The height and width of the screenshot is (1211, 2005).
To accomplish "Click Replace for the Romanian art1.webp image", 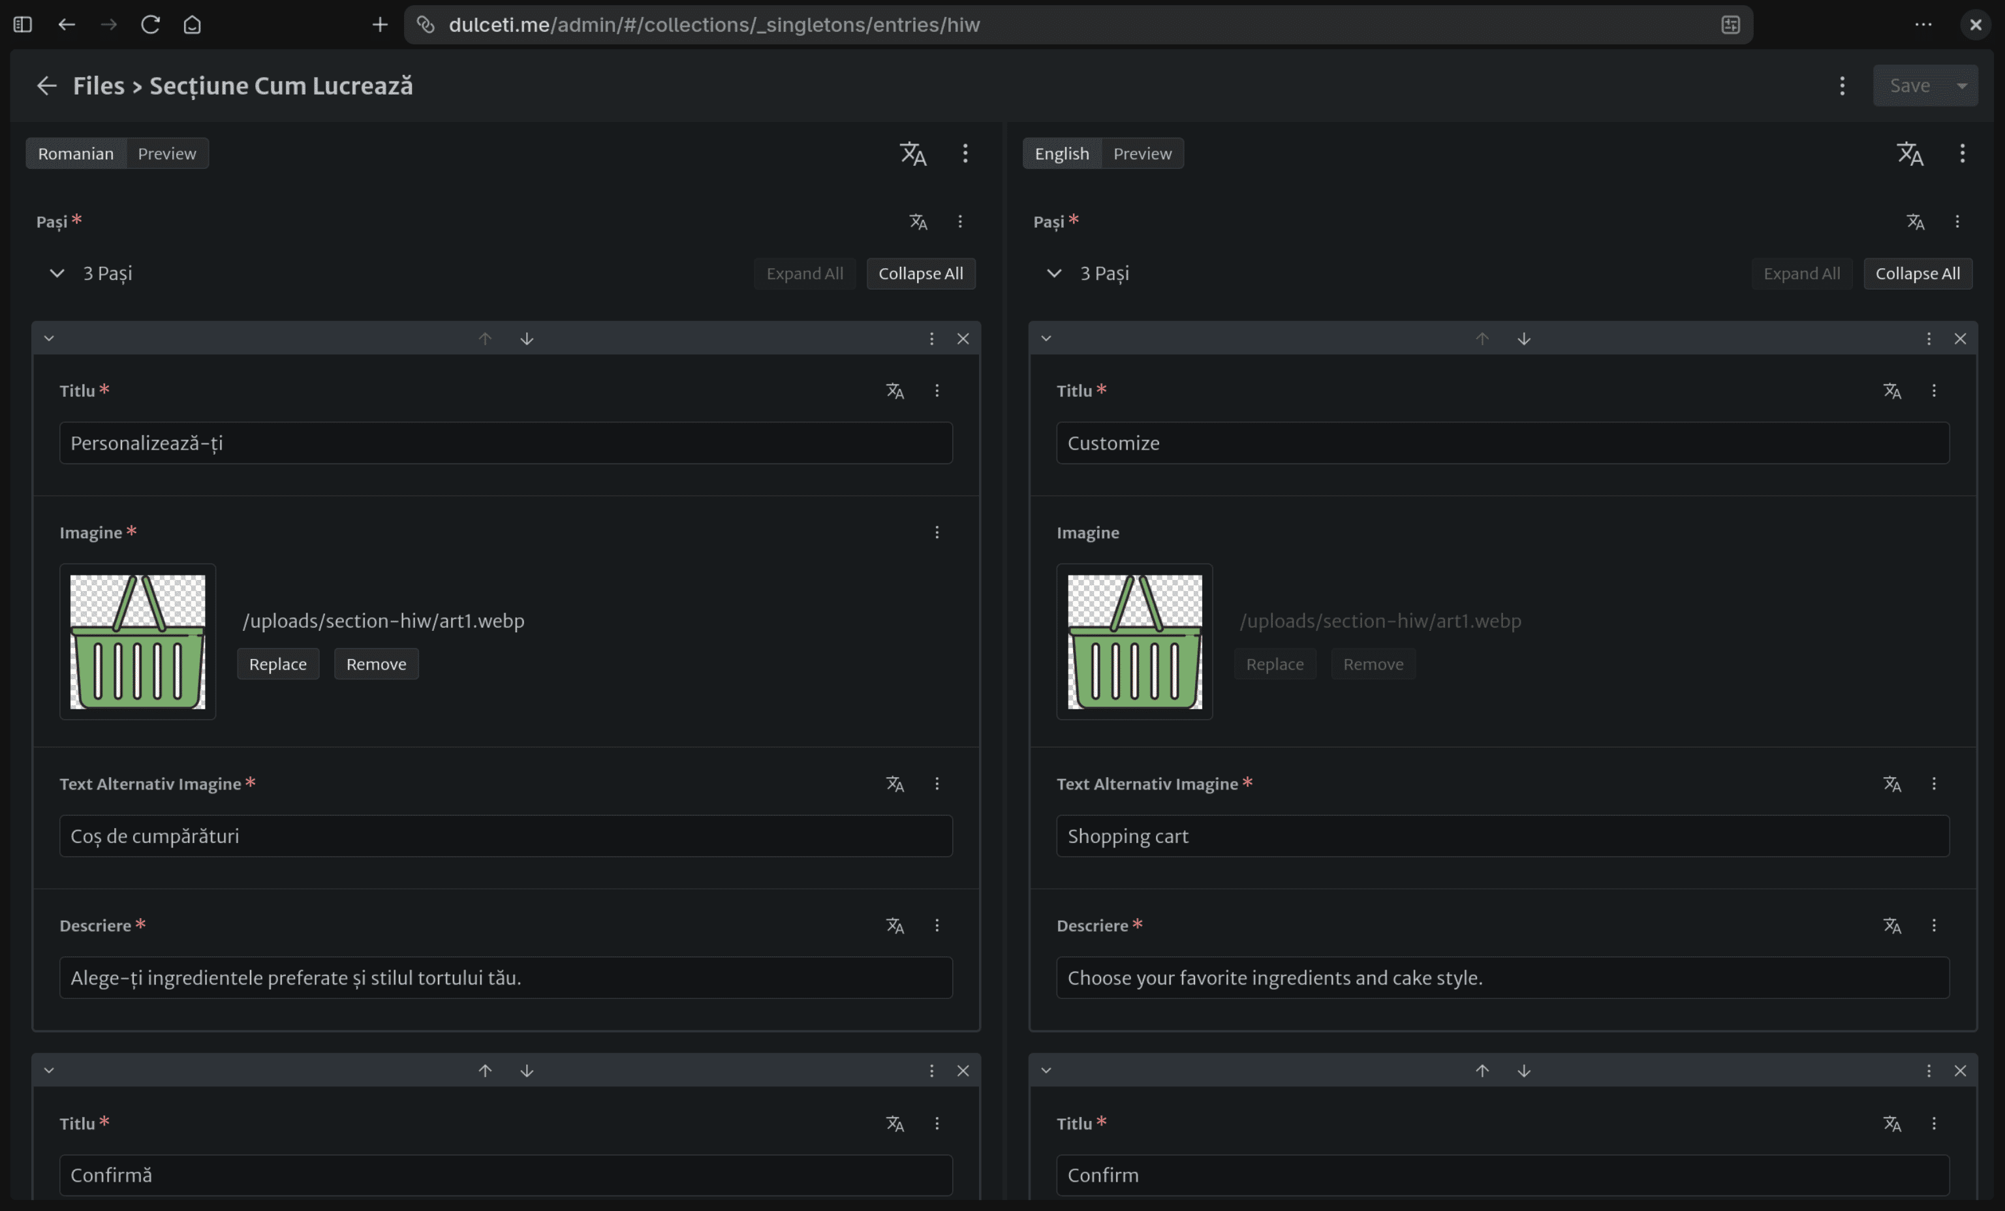I will (277, 664).
